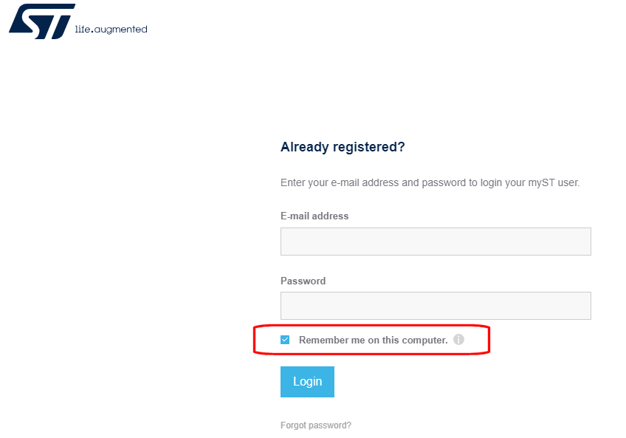
Task: Click the "E-mail address" field label
Action: 314,216
